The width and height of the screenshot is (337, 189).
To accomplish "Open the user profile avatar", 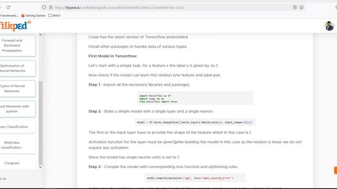I will coord(329,26).
